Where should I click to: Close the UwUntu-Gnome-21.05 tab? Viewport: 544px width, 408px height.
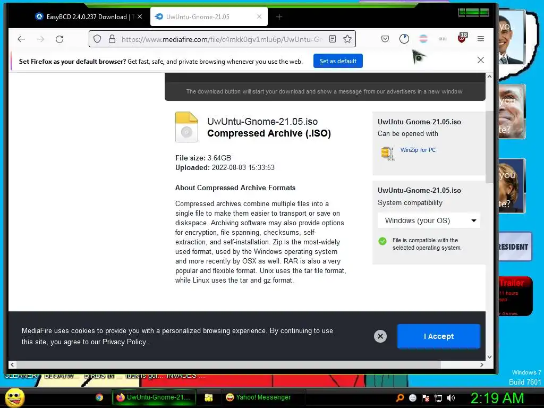point(259,16)
